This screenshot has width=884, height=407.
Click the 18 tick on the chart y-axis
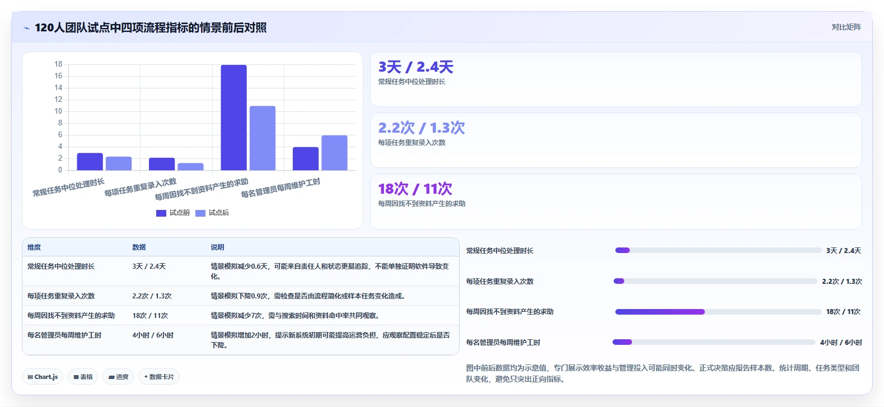(x=58, y=64)
